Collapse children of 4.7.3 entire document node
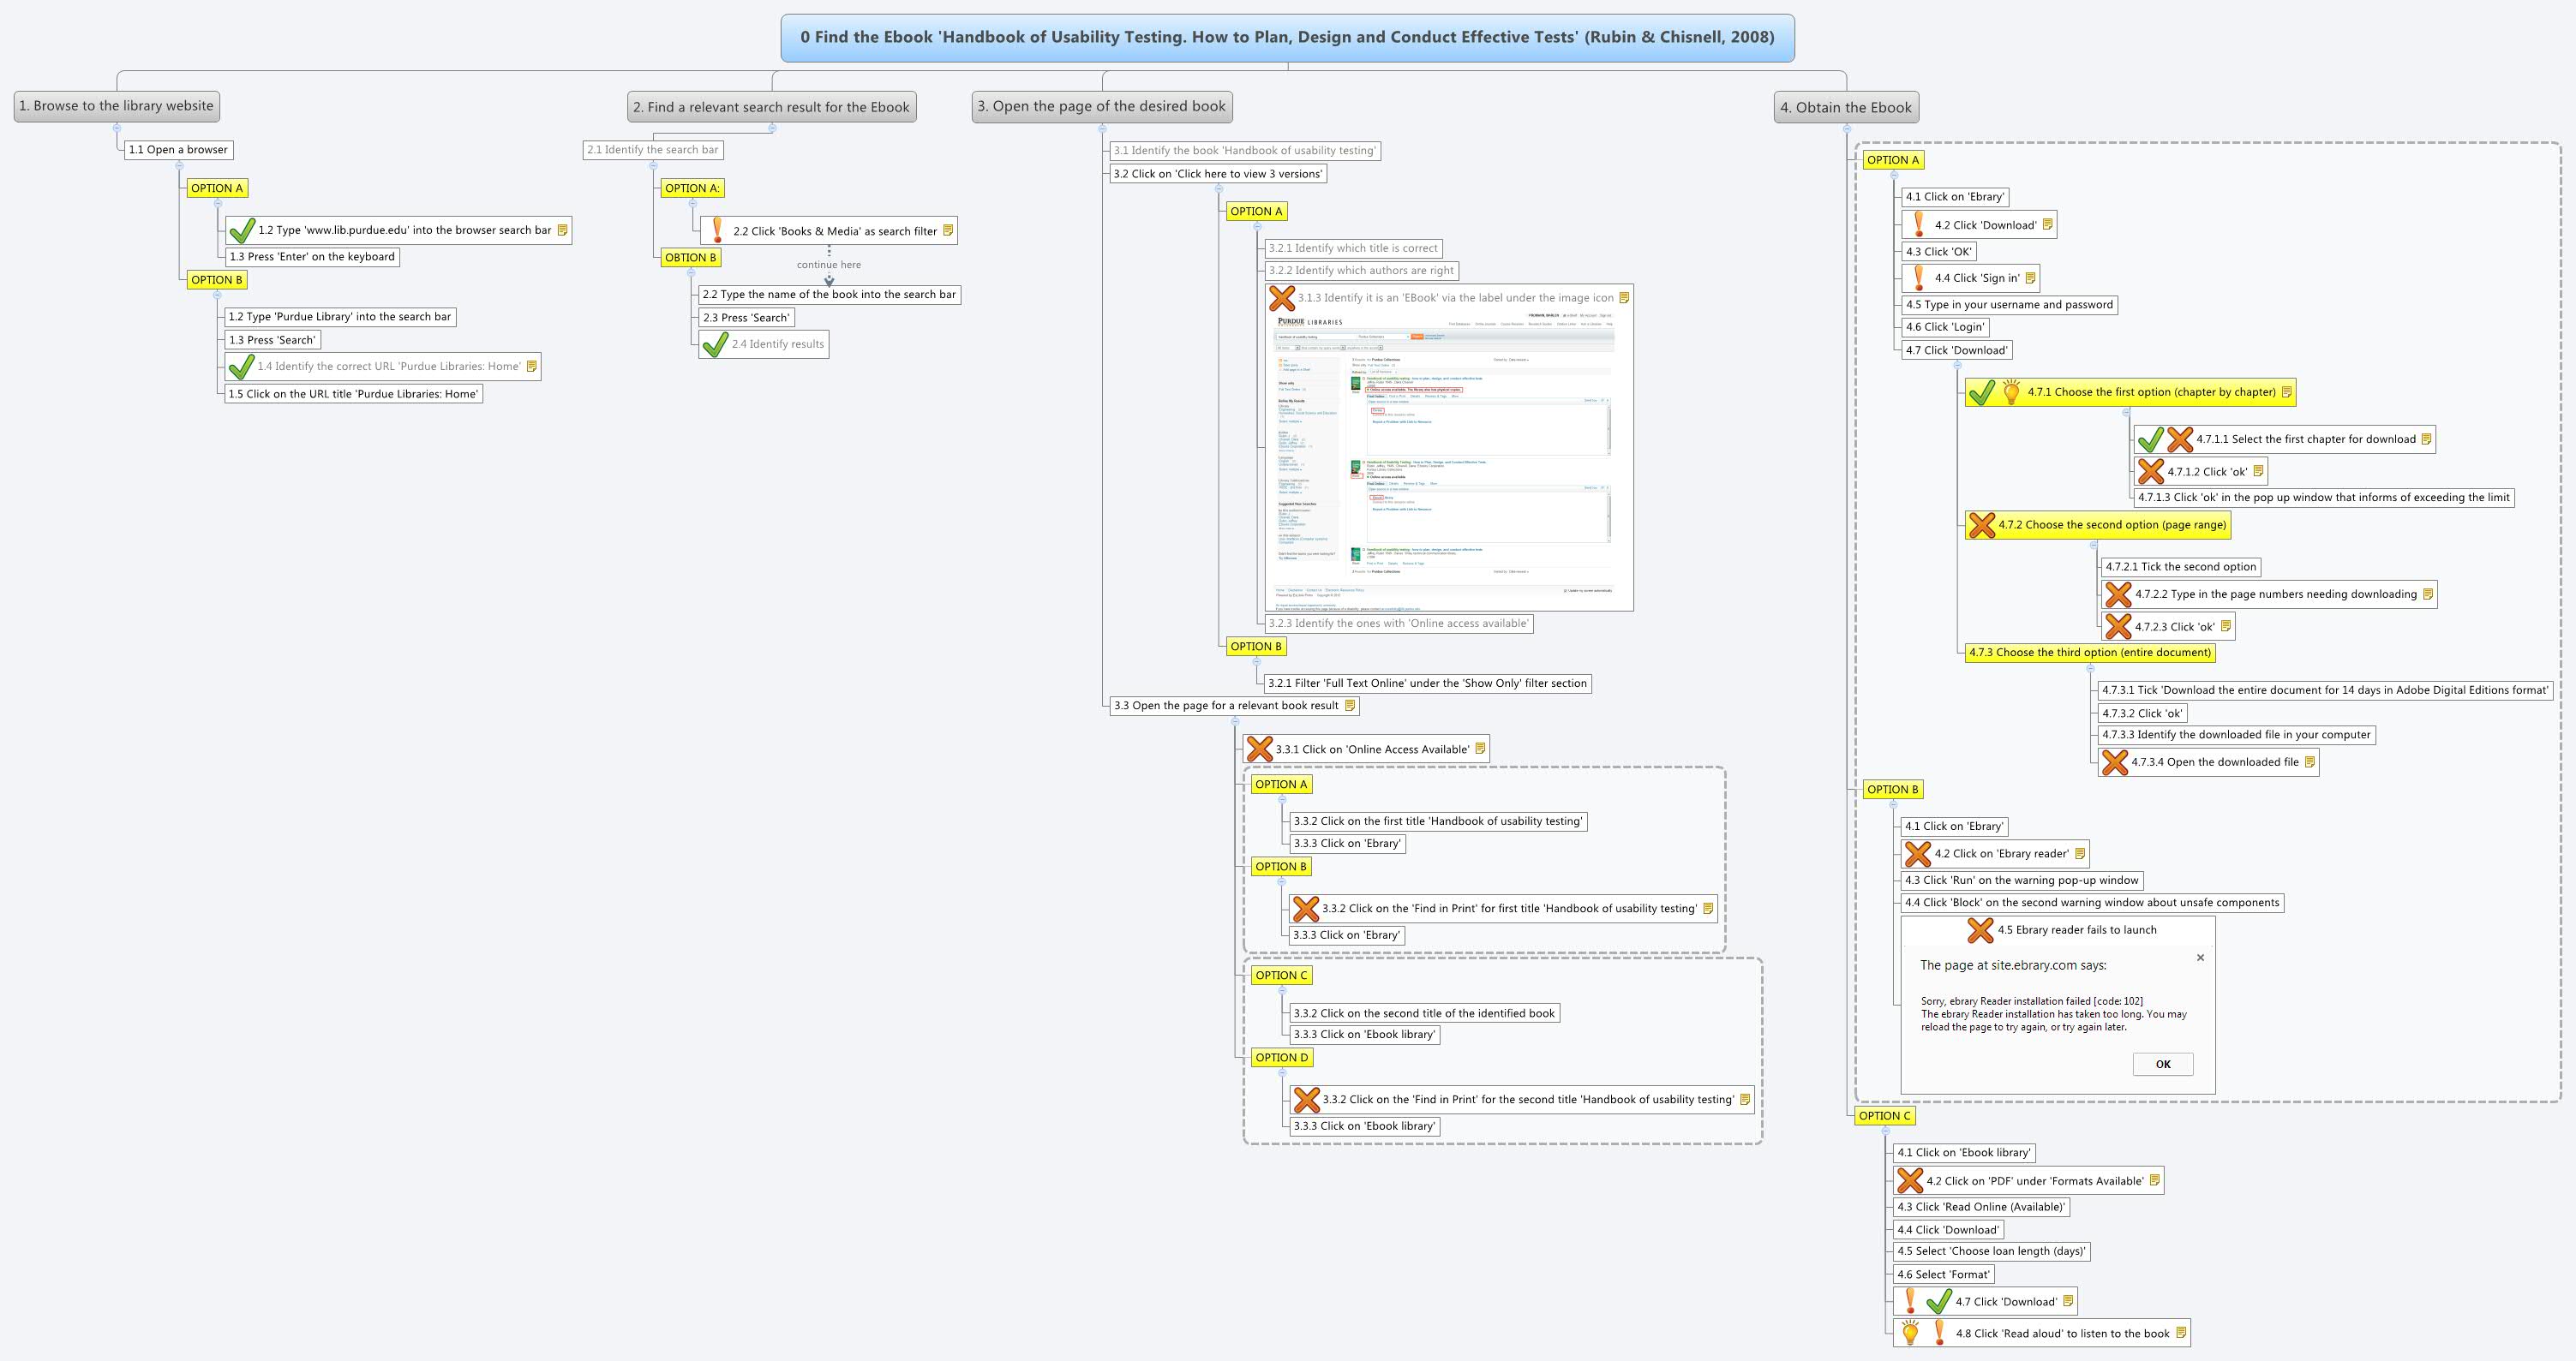 pyautogui.click(x=2090, y=668)
